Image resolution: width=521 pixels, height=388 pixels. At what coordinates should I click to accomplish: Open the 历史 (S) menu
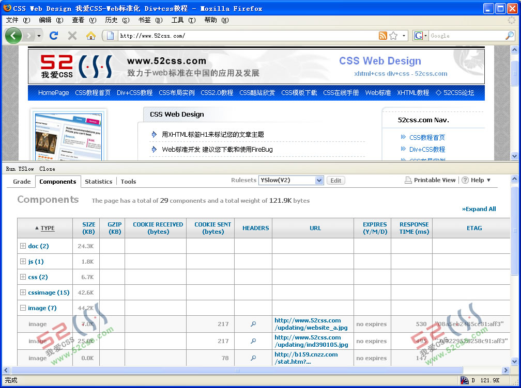click(x=117, y=20)
